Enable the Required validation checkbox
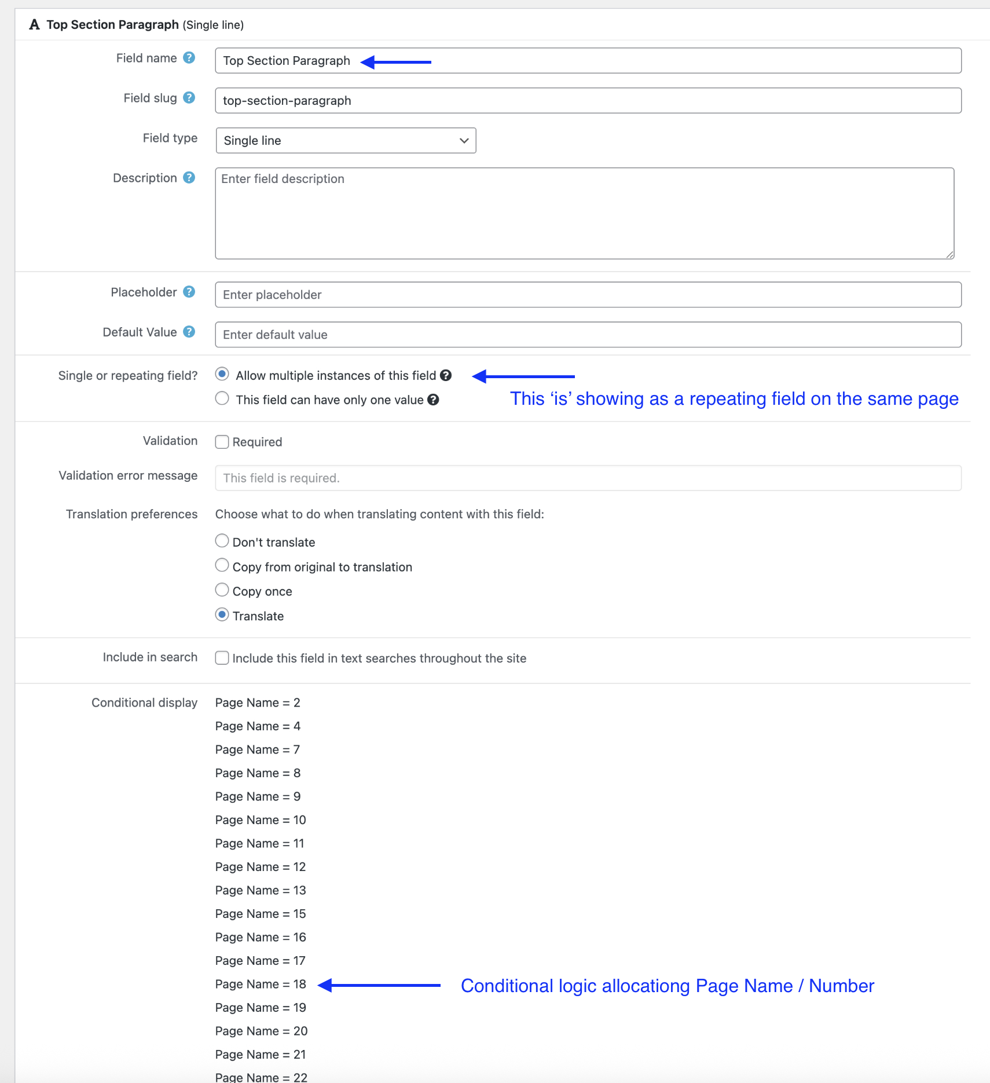Viewport: 990px width, 1083px height. pos(222,442)
